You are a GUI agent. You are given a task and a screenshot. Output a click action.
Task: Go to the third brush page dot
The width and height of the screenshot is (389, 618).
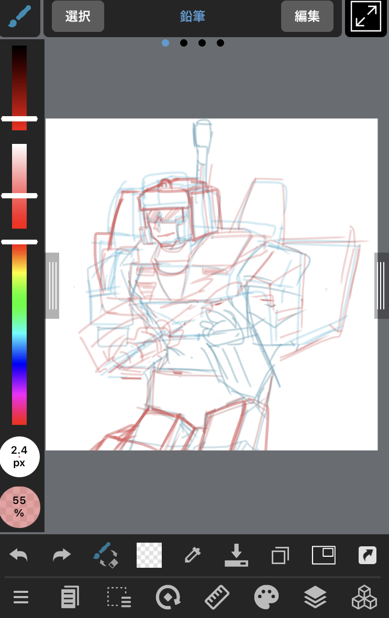point(202,43)
